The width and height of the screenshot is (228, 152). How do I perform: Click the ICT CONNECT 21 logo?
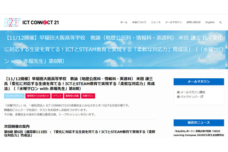[32, 22]
